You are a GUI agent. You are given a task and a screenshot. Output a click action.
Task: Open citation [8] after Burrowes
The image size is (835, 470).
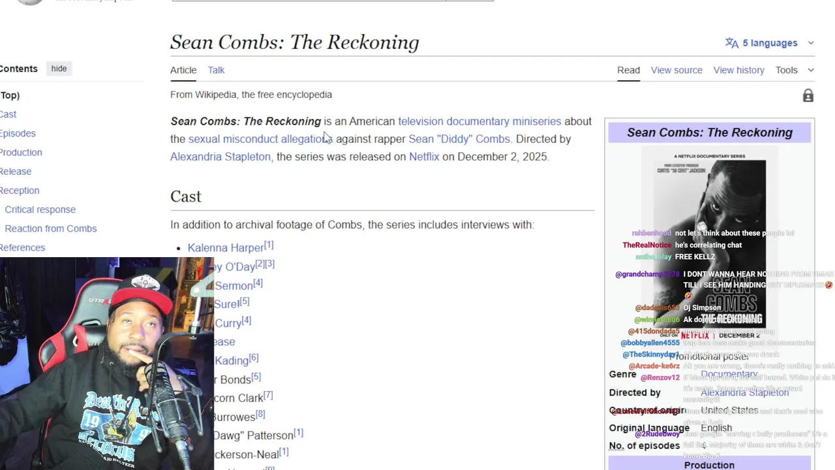[x=260, y=414]
